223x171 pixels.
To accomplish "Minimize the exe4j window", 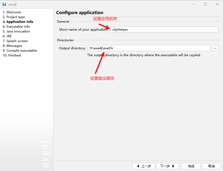I will click(x=193, y=4).
